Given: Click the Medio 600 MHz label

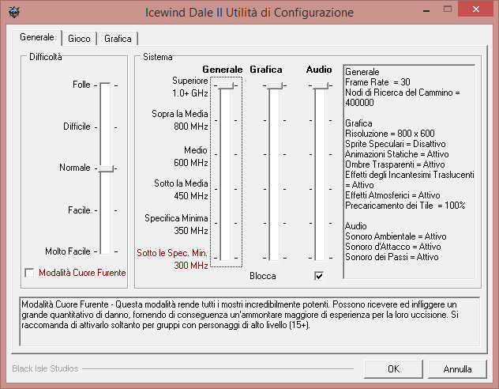Looking at the screenshot, I should coord(191,156).
